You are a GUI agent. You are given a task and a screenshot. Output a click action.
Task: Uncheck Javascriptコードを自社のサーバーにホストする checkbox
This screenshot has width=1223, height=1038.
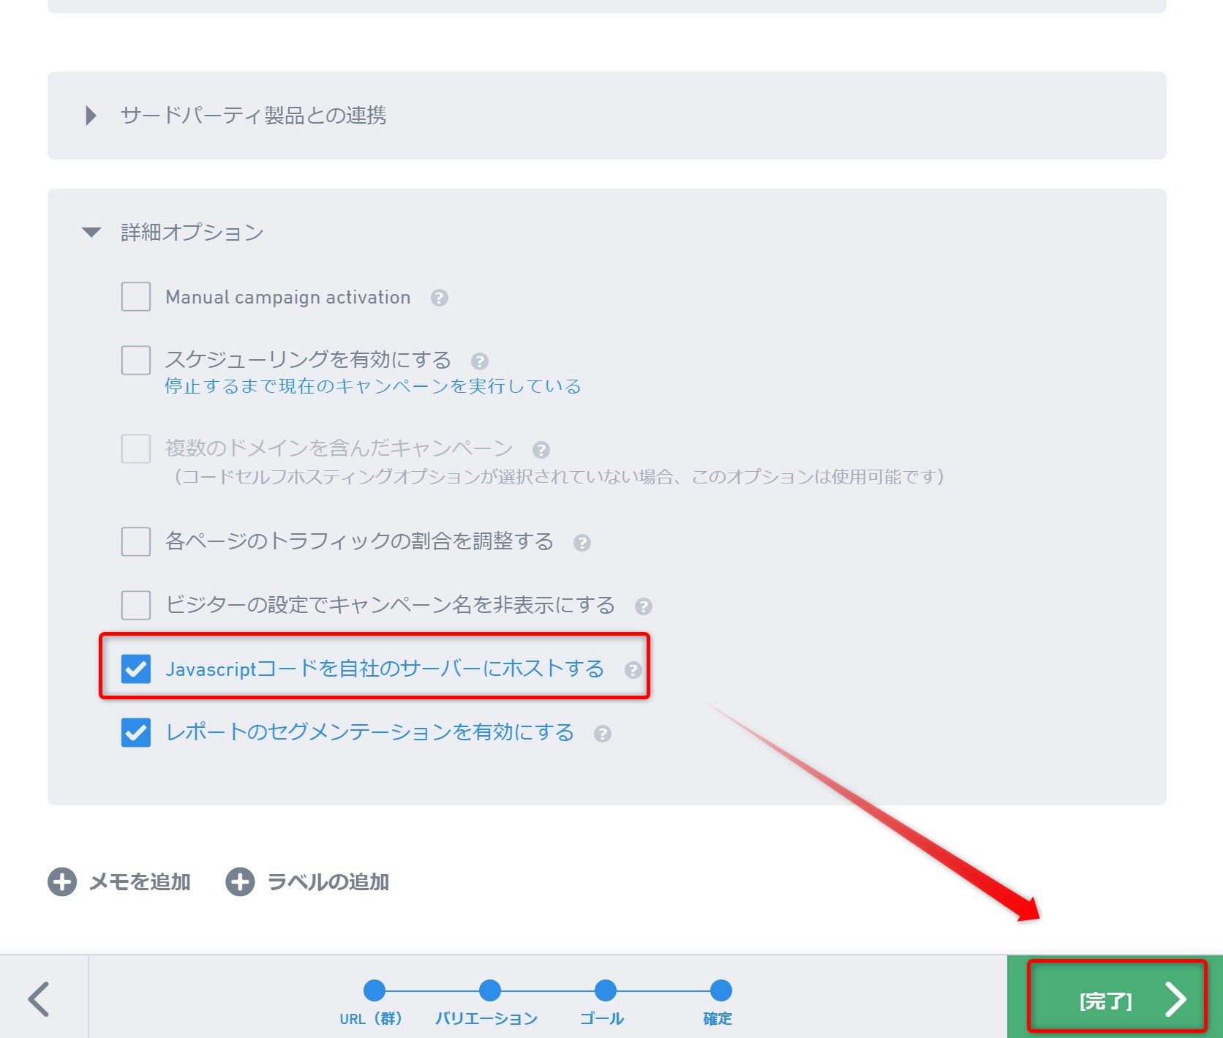pos(136,669)
